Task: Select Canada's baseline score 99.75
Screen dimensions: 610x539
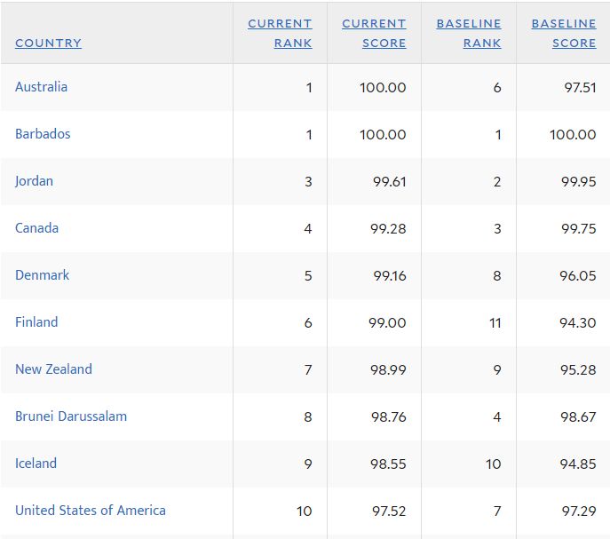Action: click(579, 229)
